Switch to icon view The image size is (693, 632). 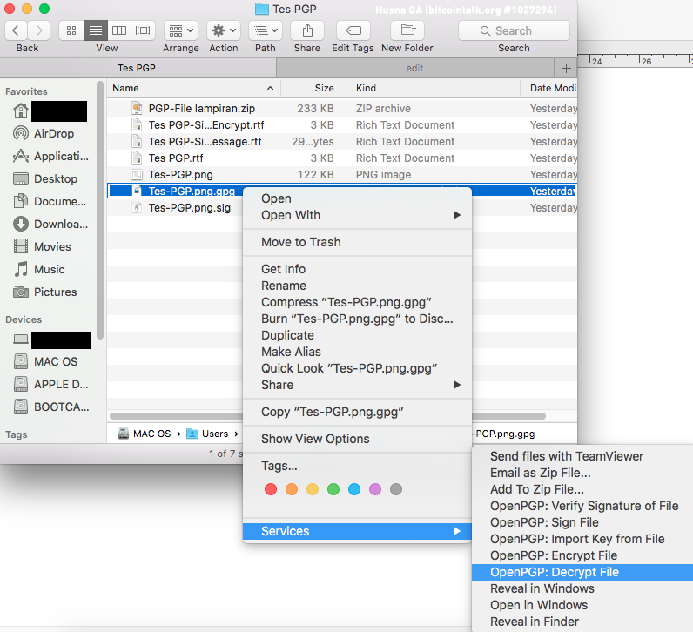tap(71, 30)
